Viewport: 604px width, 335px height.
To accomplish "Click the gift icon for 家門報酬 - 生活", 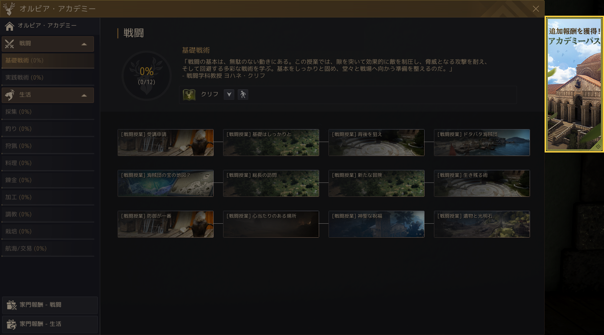I will [x=12, y=324].
